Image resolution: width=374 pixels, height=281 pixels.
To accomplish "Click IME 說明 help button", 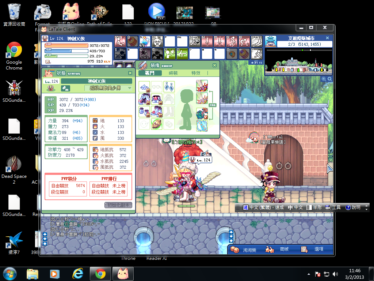I will (353, 207).
